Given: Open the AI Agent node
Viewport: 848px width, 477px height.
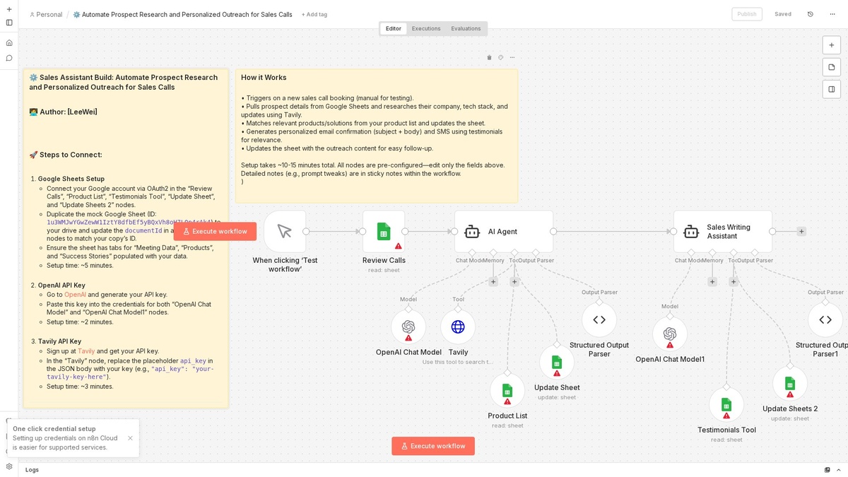Looking at the screenshot, I should 504,231.
